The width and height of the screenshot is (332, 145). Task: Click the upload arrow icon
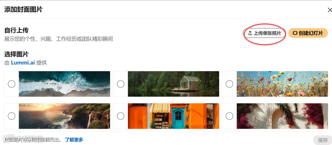pyautogui.click(x=250, y=33)
